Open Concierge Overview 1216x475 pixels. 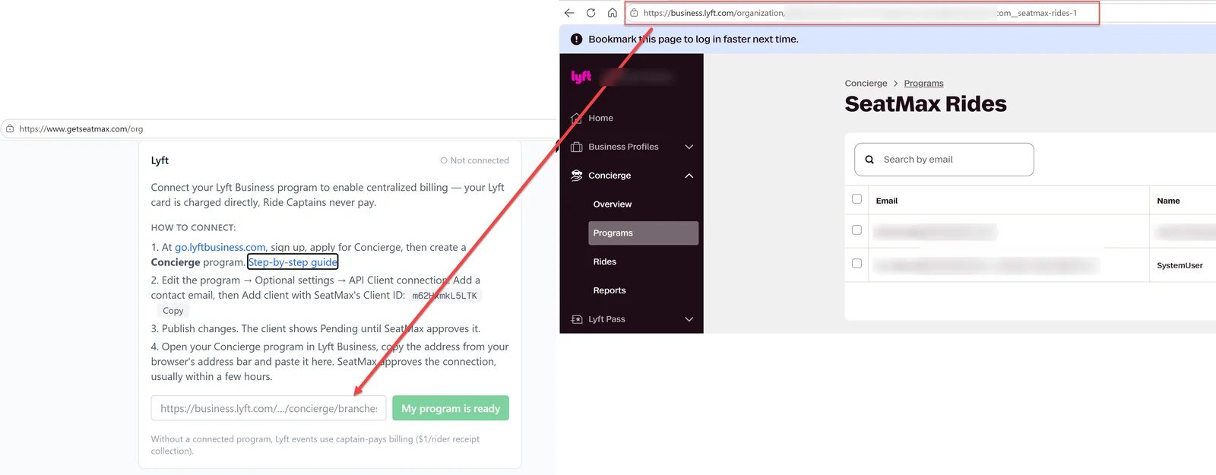pyautogui.click(x=612, y=204)
